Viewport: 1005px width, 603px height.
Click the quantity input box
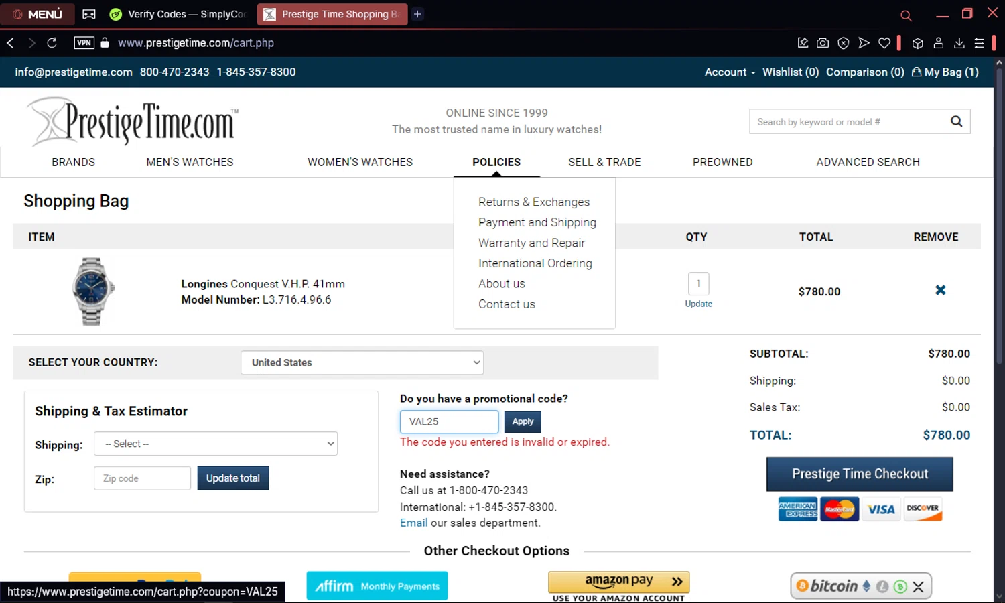pyautogui.click(x=698, y=283)
